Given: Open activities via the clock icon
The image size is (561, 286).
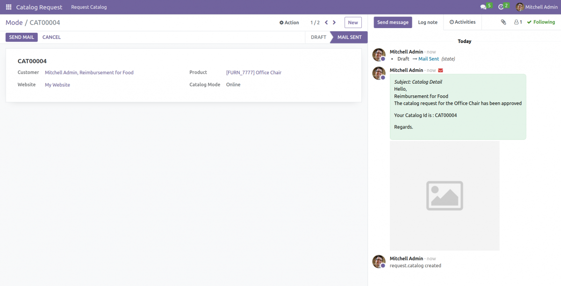Looking at the screenshot, I should pyautogui.click(x=502, y=6).
